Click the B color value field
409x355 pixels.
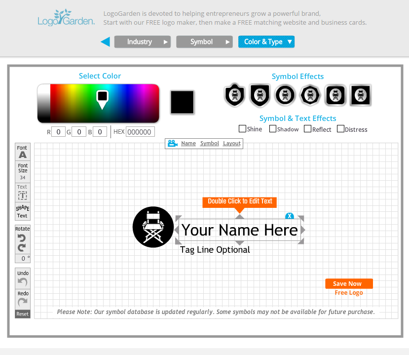100,132
